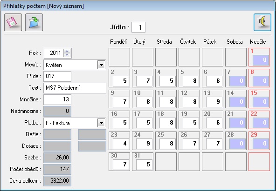Viewport: 276px width, 191px height.
Task: Click the pink floppy disk save icon
Action: tap(13, 22)
